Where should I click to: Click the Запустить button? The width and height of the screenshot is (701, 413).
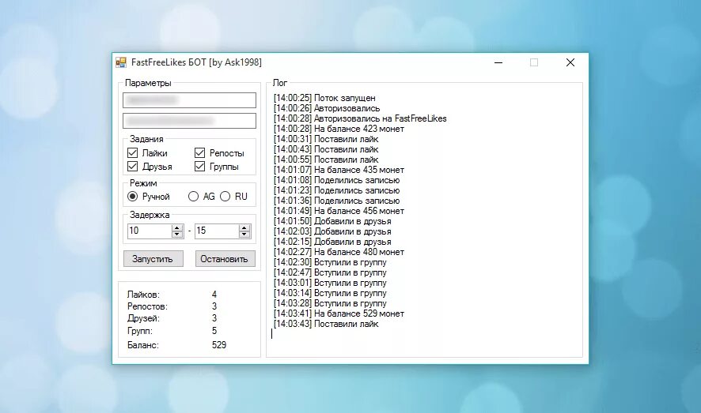point(153,259)
